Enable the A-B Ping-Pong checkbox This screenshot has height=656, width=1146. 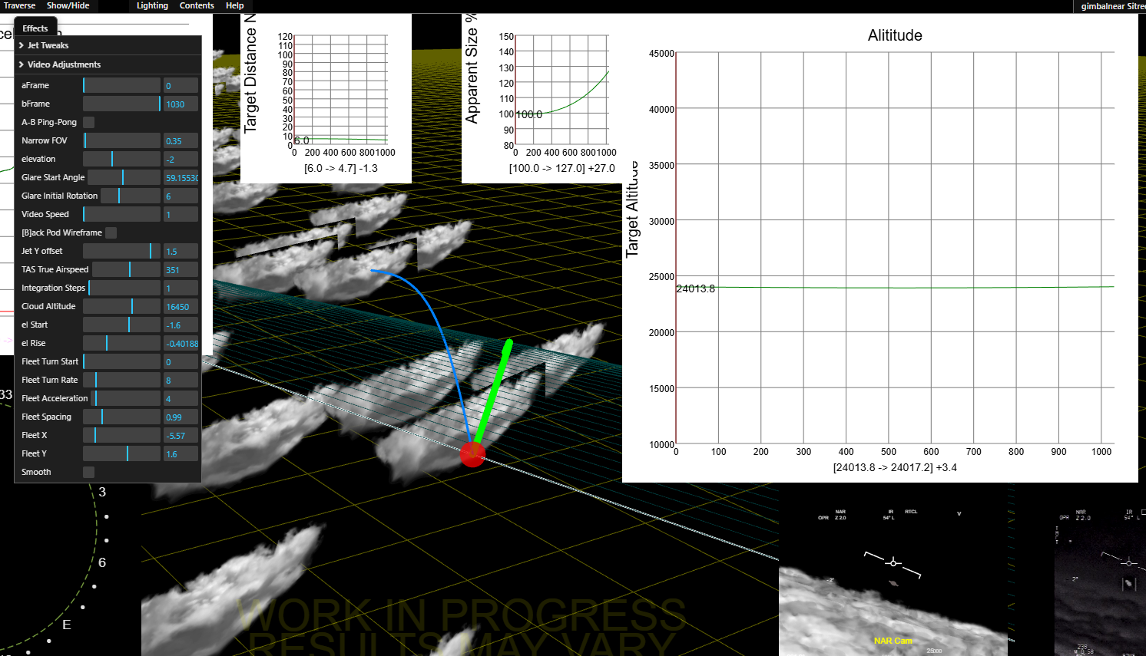click(x=89, y=122)
